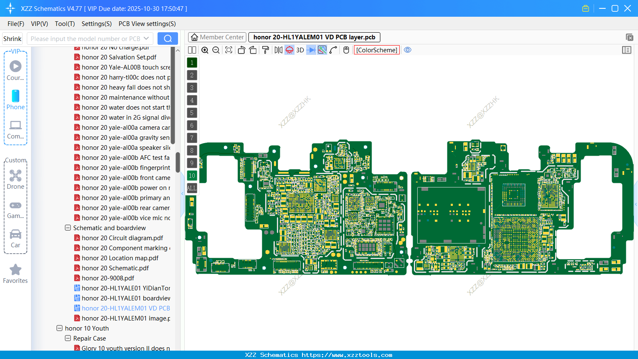Toggle the eye visibility icon
Viewport: 638px width, 359px height.
tap(408, 50)
